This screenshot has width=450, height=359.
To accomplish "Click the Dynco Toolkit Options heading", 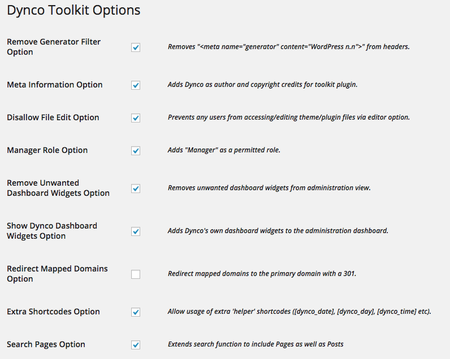I will pyautogui.click(x=73, y=10).
